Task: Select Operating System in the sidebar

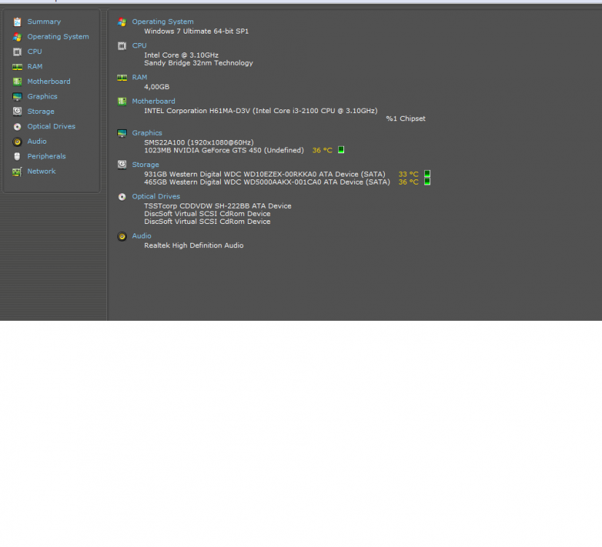Action: coord(58,37)
